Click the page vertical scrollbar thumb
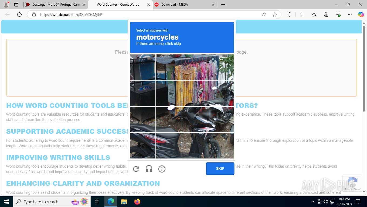The width and height of the screenshot is (367, 207). tap(364, 69)
